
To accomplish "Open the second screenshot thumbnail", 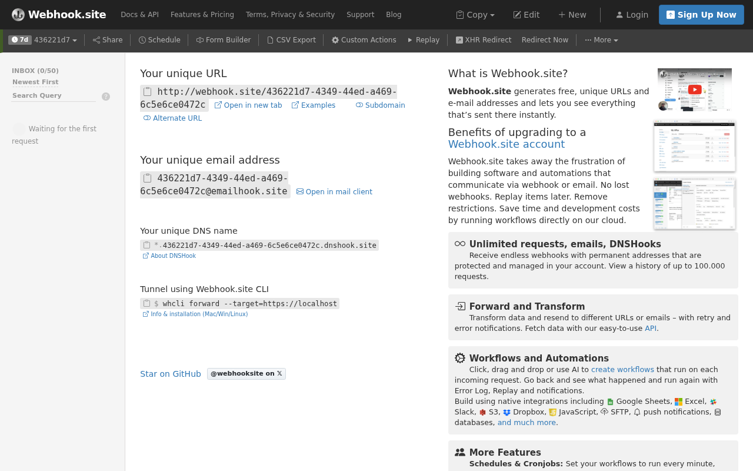I will [x=695, y=146].
